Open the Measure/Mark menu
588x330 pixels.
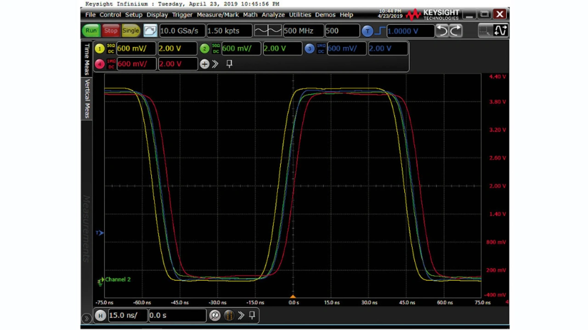217,15
